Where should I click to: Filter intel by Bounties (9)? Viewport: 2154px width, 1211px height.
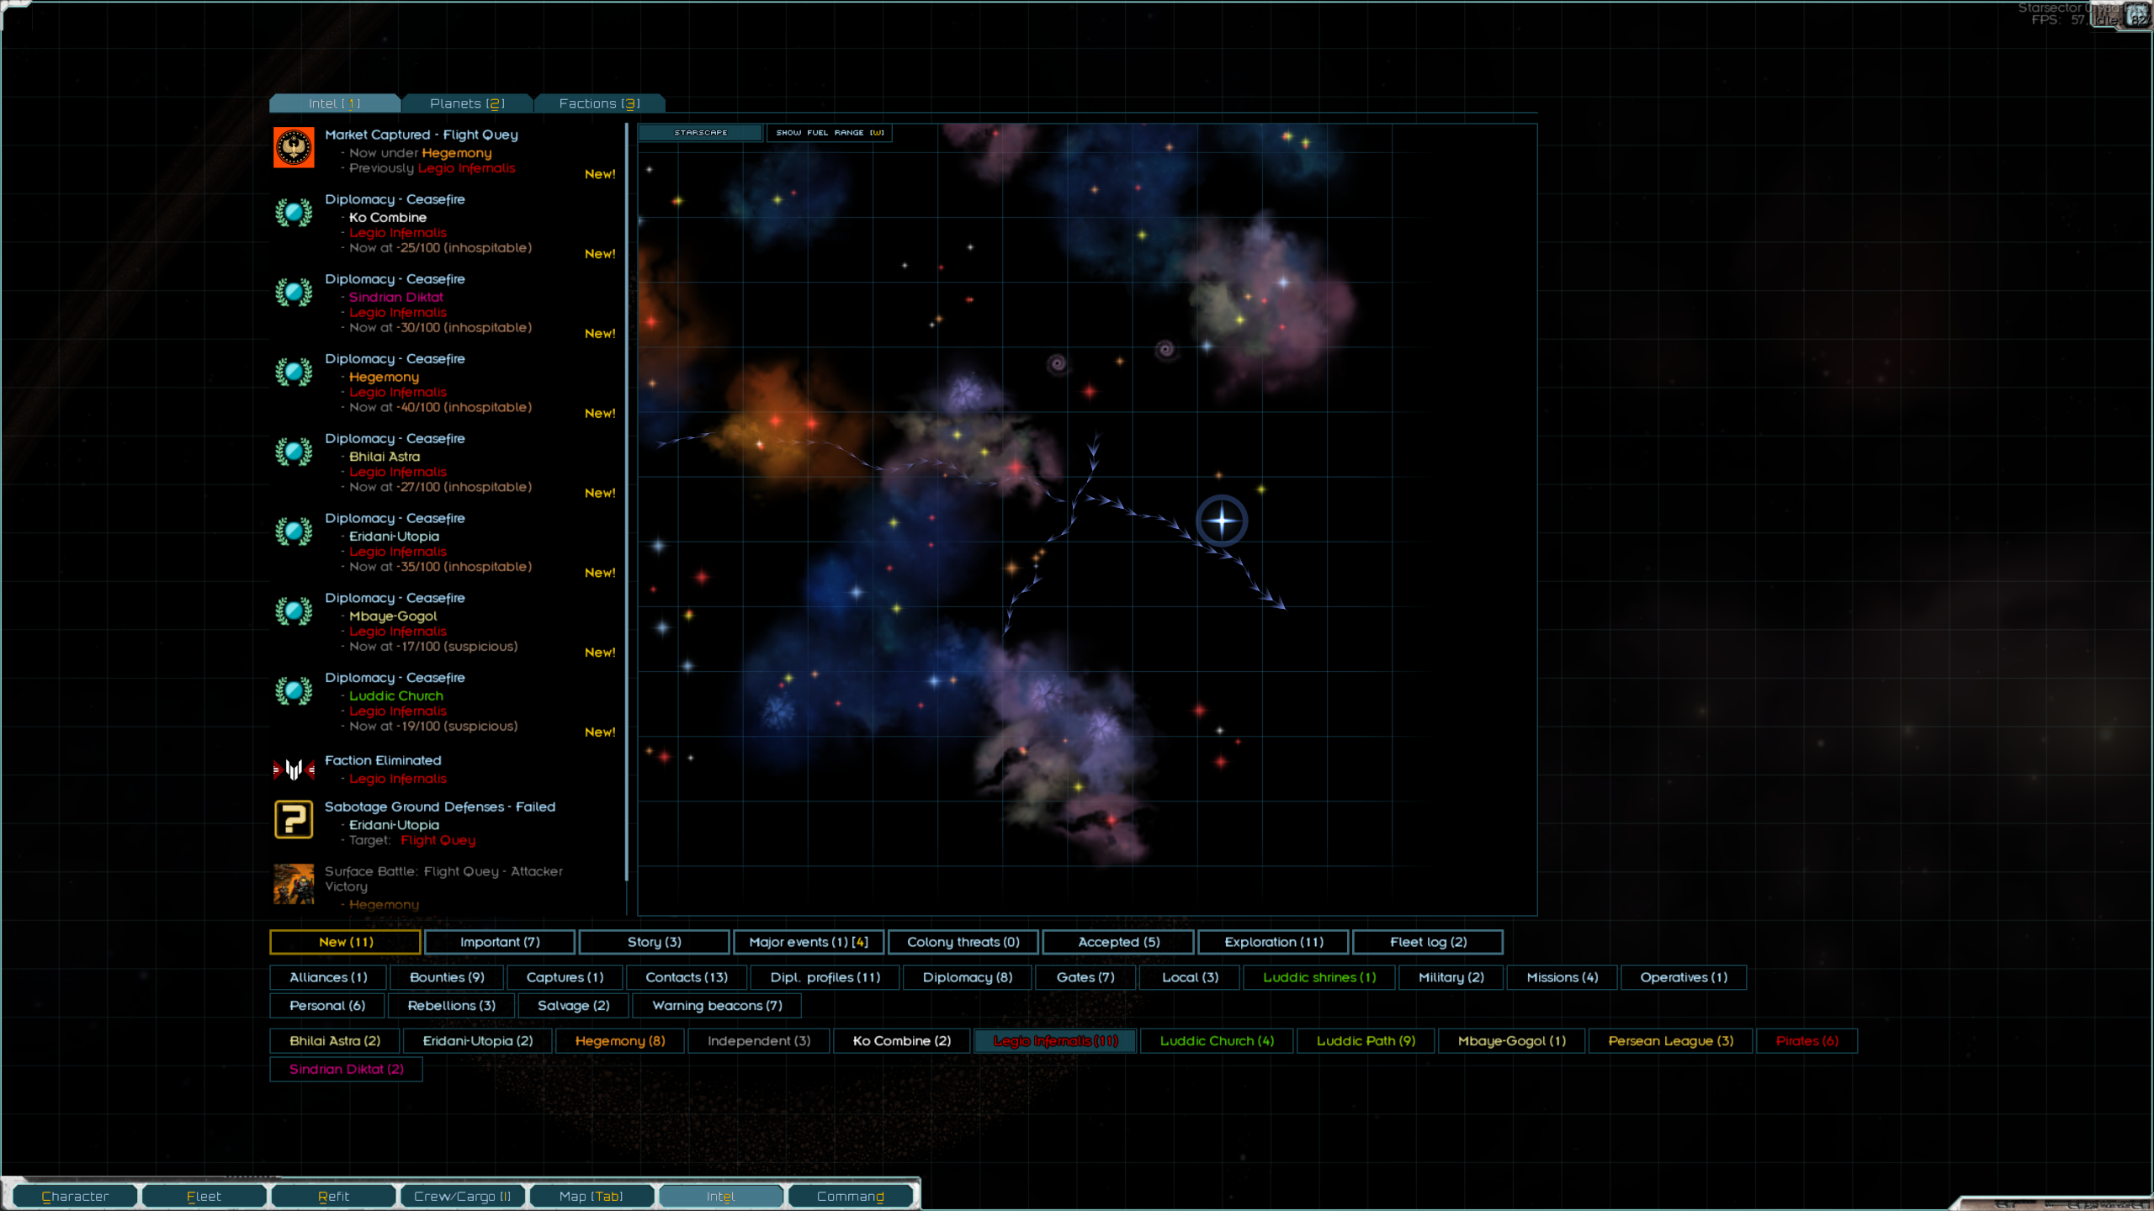pyautogui.click(x=447, y=977)
